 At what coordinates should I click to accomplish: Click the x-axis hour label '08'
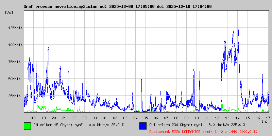coord(176,118)
